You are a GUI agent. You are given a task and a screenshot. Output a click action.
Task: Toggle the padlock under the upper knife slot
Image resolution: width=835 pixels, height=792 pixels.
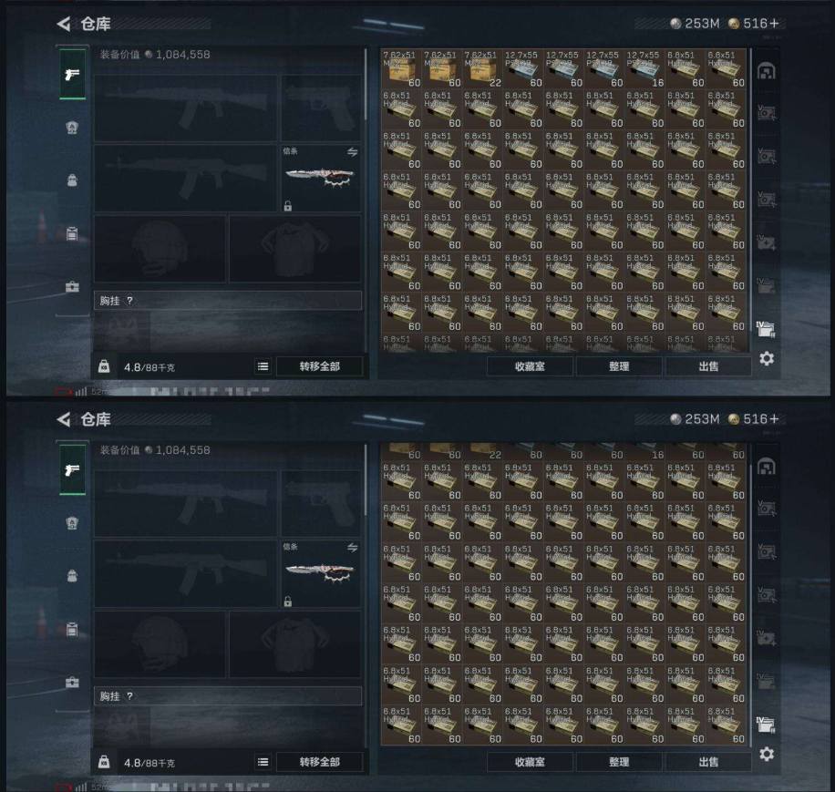pyautogui.click(x=287, y=206)
